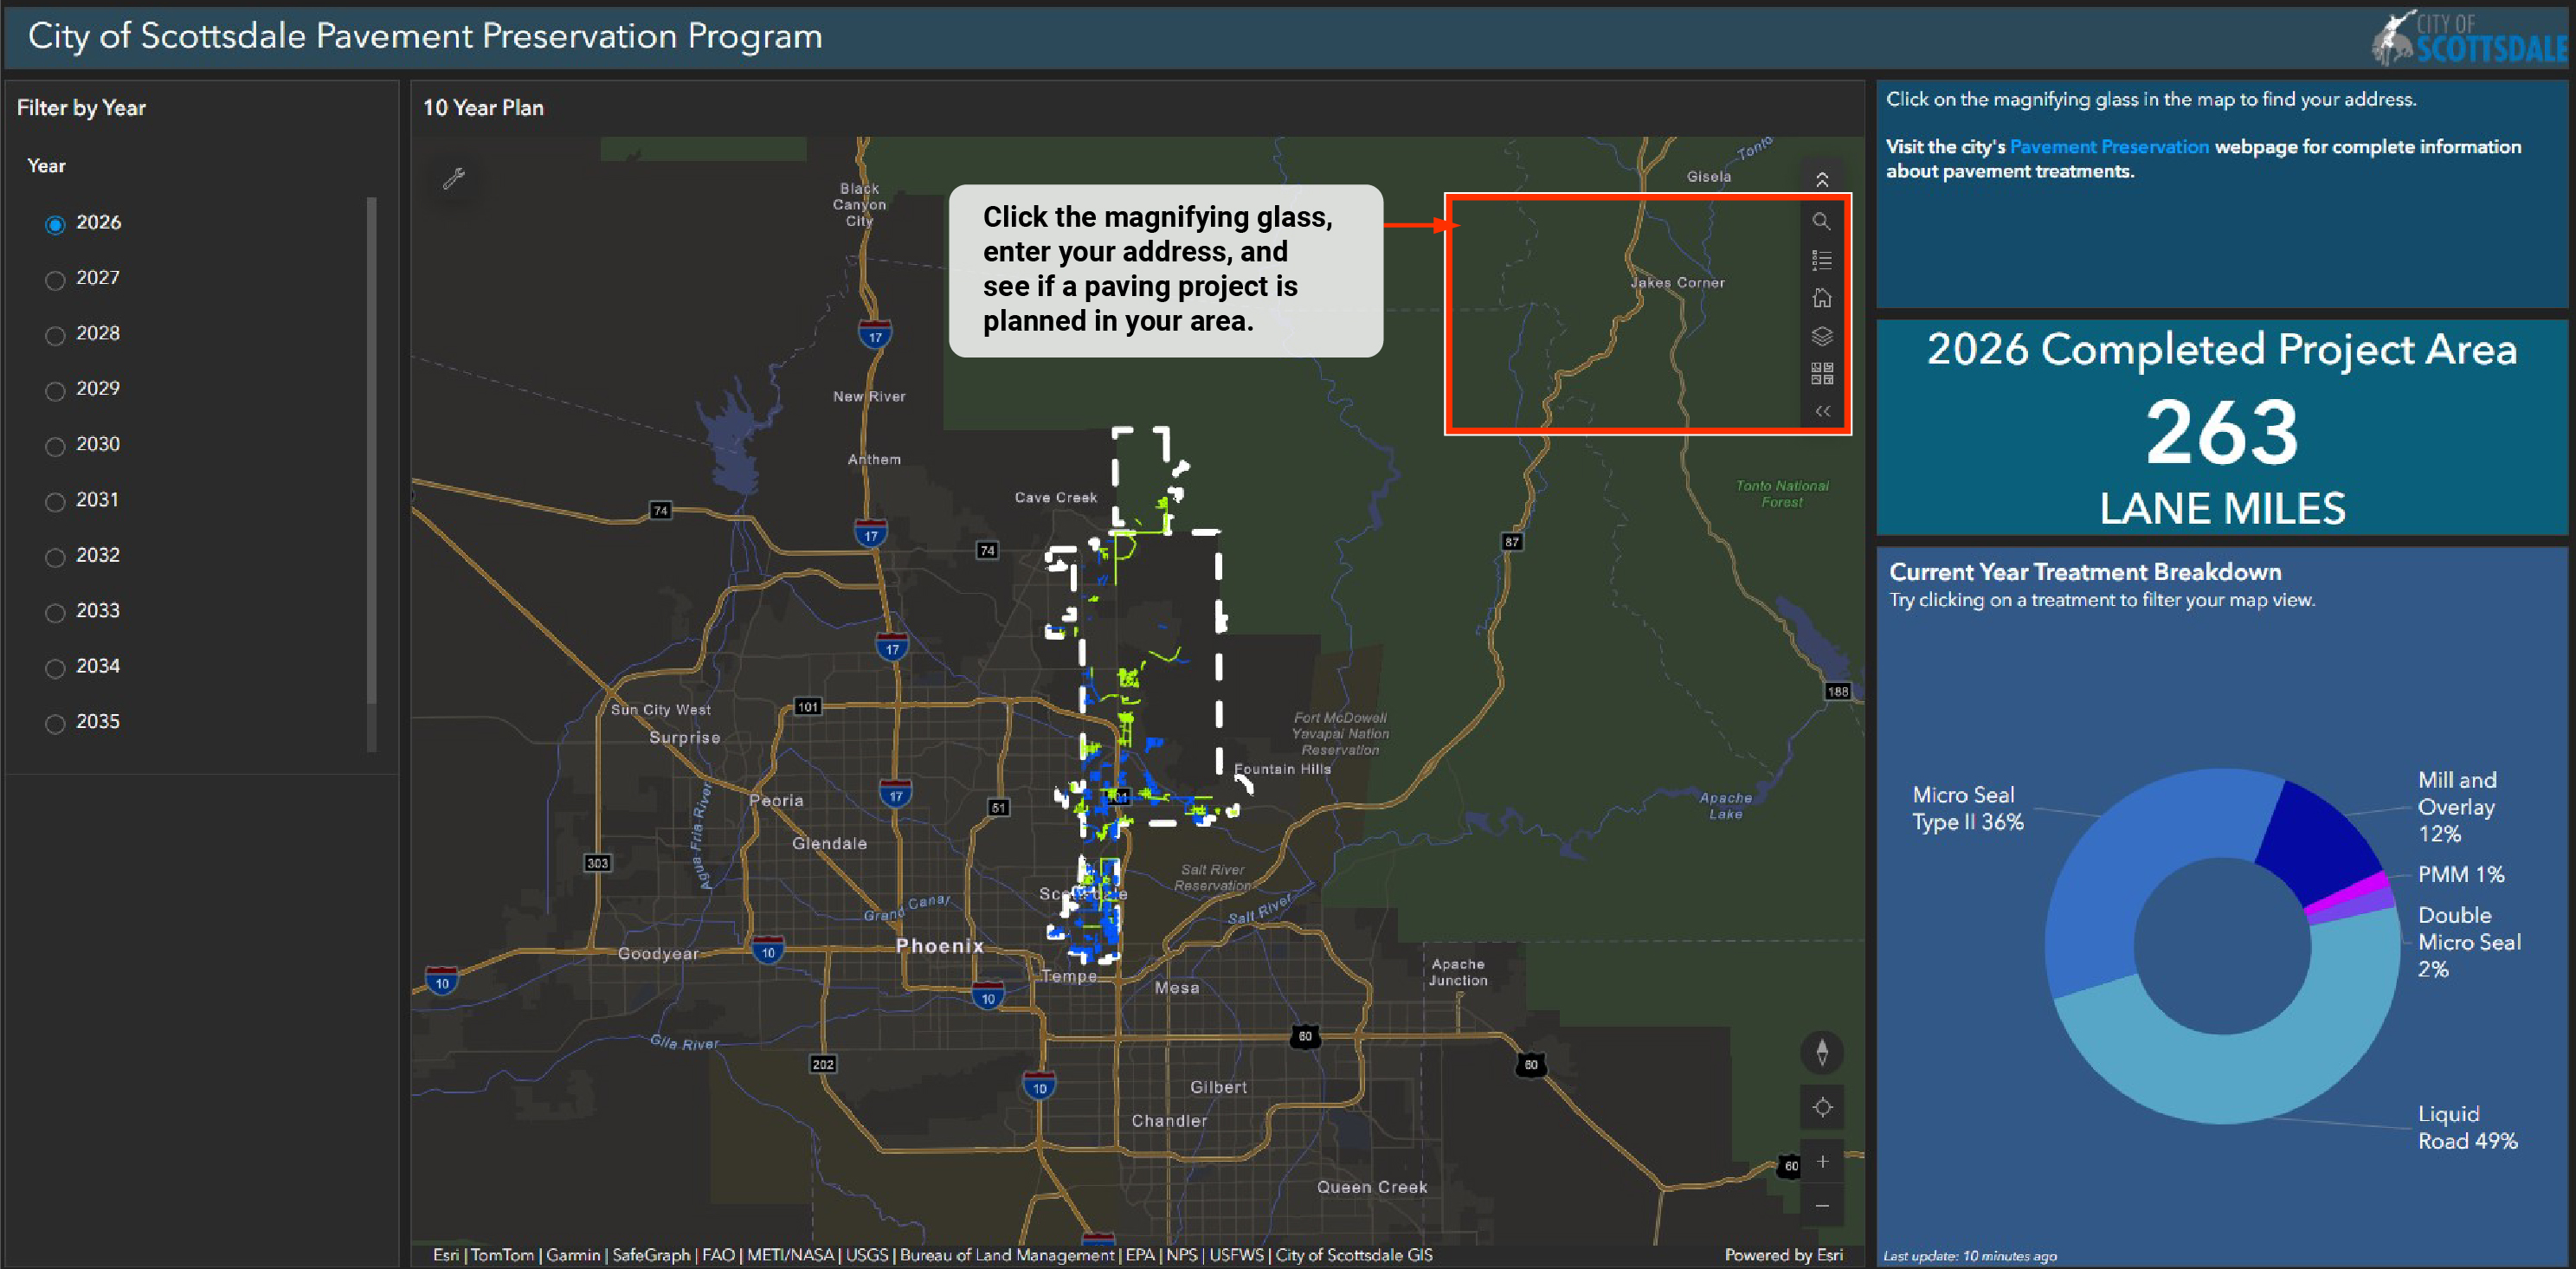Click the magnifying glass search icon
Image resolution: width=2576 pixels, height=1269 pixels.
1821,221
